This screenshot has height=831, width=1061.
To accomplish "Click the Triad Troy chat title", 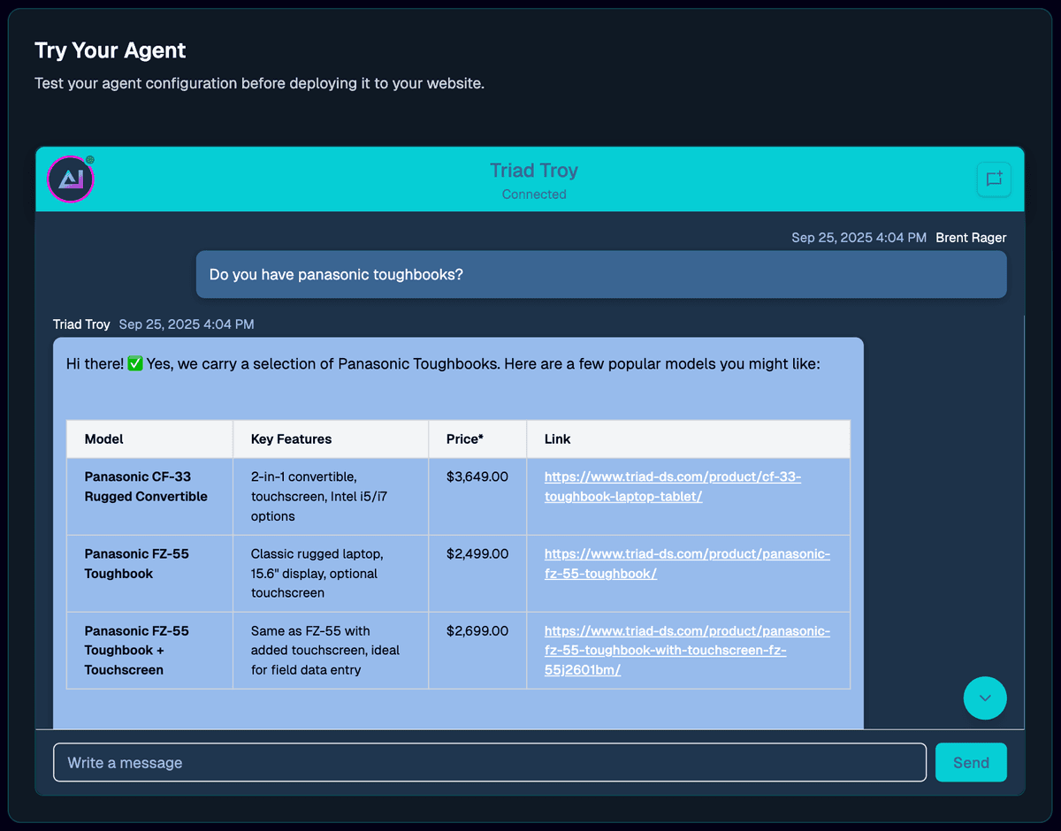I will (x=534, y=171).
